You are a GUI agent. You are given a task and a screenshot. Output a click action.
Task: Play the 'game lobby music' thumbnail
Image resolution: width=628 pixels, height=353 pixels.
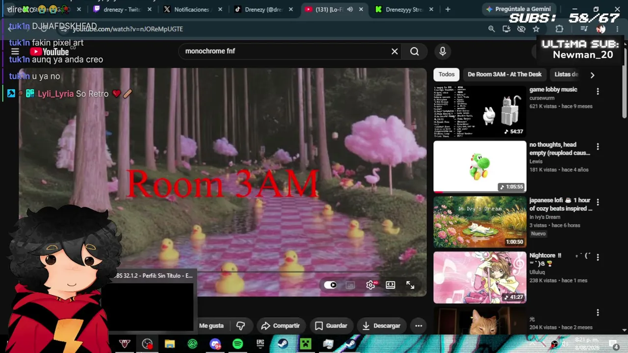pyautogui.click(x=480, y=112)
